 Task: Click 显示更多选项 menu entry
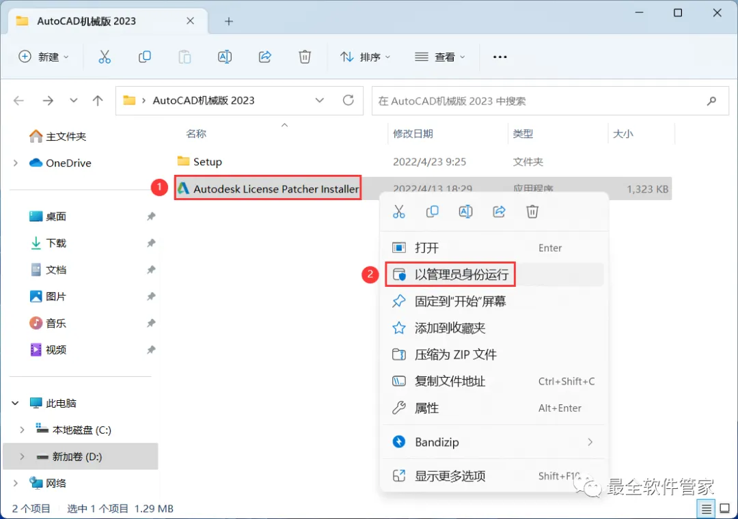pos(494,476)
